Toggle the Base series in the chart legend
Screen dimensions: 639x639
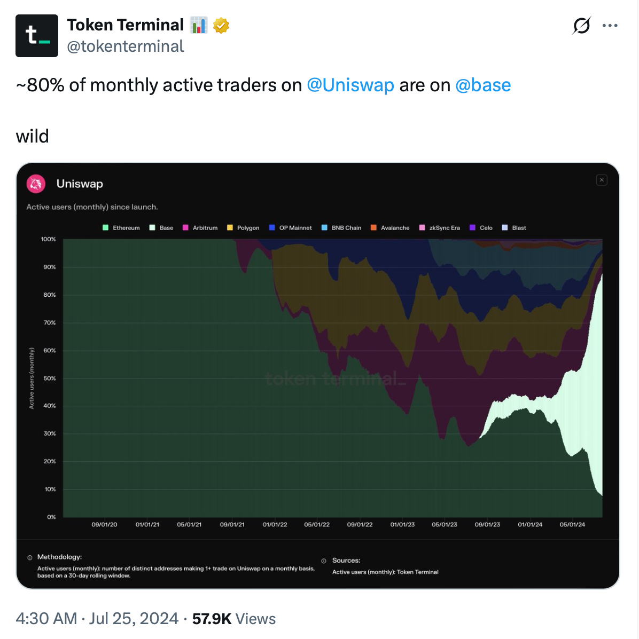[161, 227]
